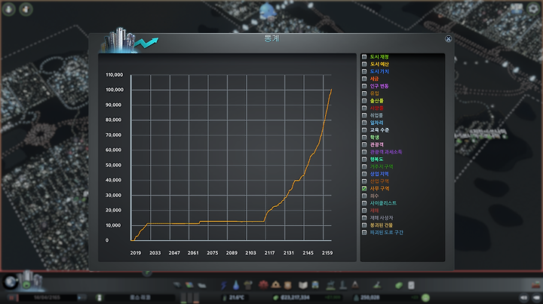Viewport: 543px width, 304px height.
Task: Enable the 도시 가치 checkbox
Action: coord(364,71)
